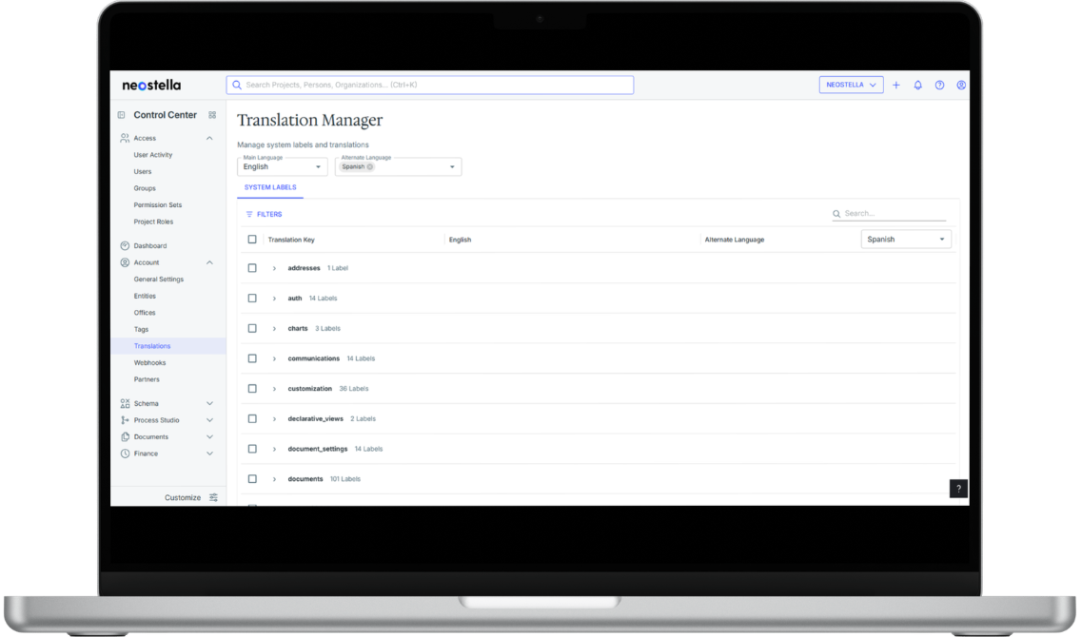Open the help question mark icon in header
The height and width of the screenshot is (637, 1082).
939,86
